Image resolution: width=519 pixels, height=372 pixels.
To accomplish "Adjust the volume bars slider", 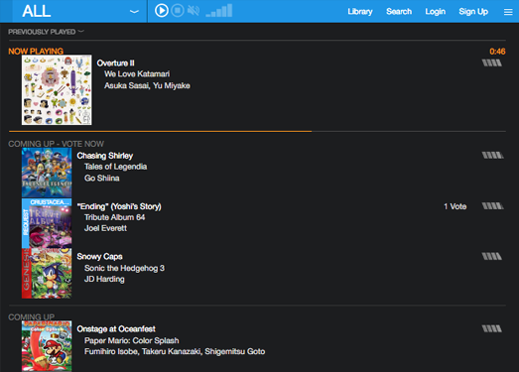I will point(219,11).
